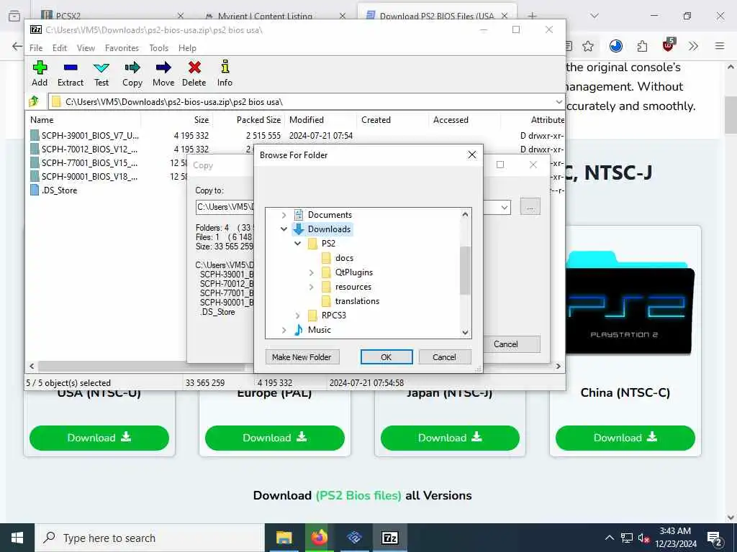This screenshot has height=552, width=737.
Task: Click the Test toolbar icon
Action: [x=101, y=73]
